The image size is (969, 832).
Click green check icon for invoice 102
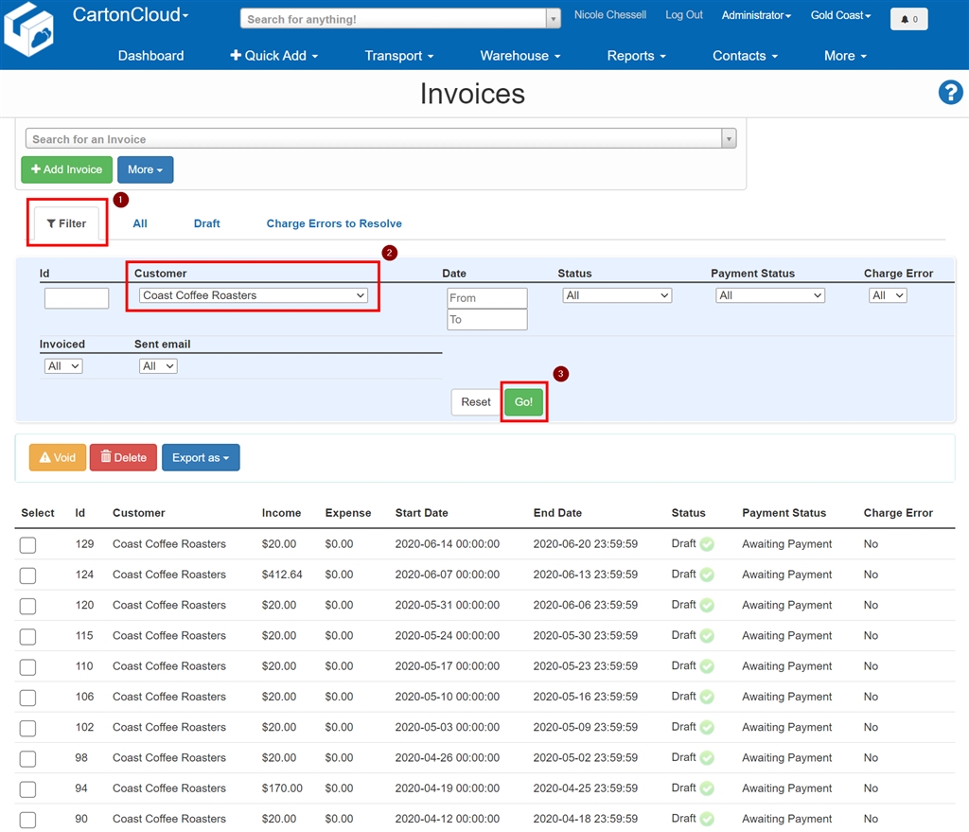707,728
